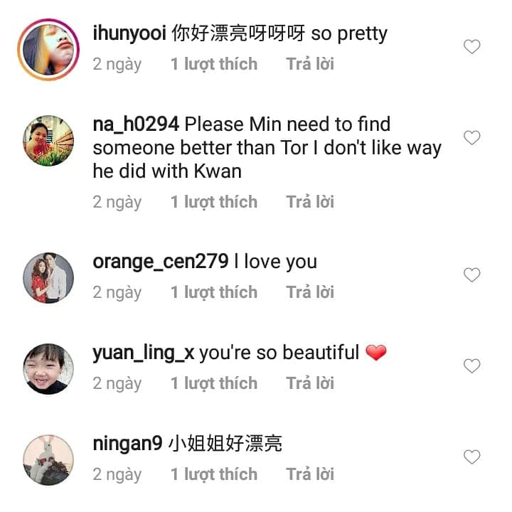Reply to ihunyooi via "Trả lời"
Screen dimensions: 512x512
point(310,64)
